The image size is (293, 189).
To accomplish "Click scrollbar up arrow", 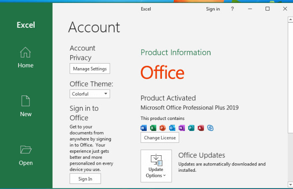I will [290, 19].
